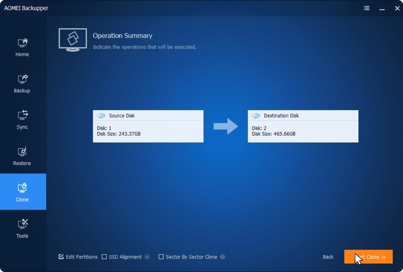
Task: Toggle the Edit Partitions option
Action: coord(61,257)
